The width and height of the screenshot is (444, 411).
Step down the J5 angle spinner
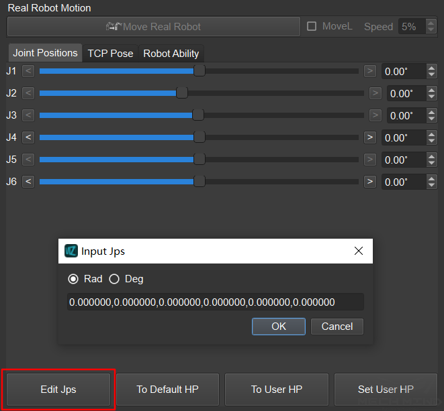[x=431, y=163]
